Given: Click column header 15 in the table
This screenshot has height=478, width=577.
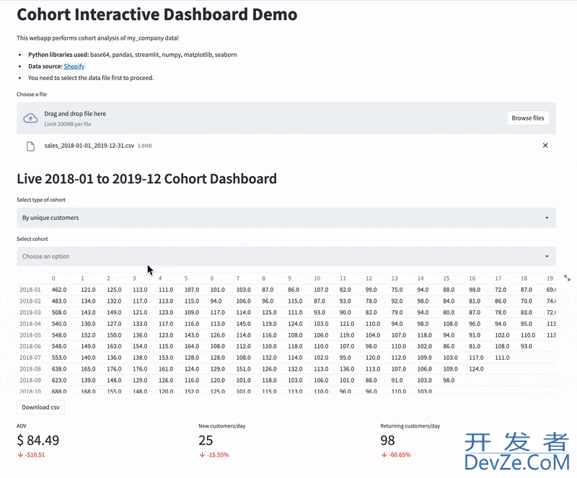Looking at the screenshot, I should pyautogui.click(x=446, y=278).
